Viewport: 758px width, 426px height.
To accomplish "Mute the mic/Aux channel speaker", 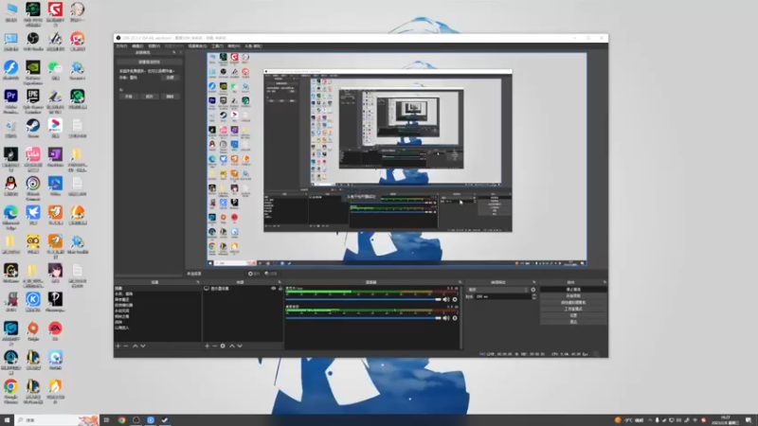I will coord(445,299).
